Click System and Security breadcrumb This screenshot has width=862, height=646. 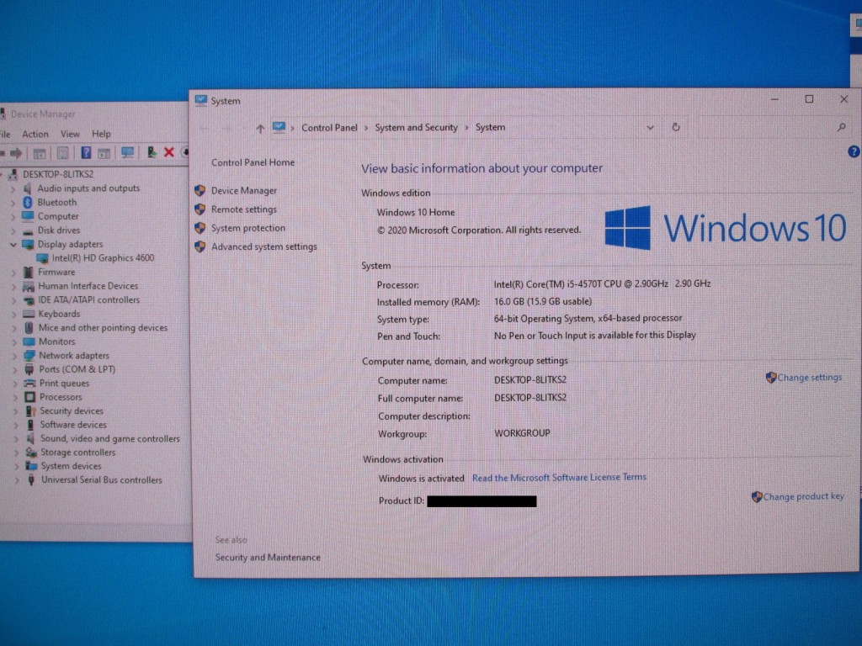(x=416, y=128)
